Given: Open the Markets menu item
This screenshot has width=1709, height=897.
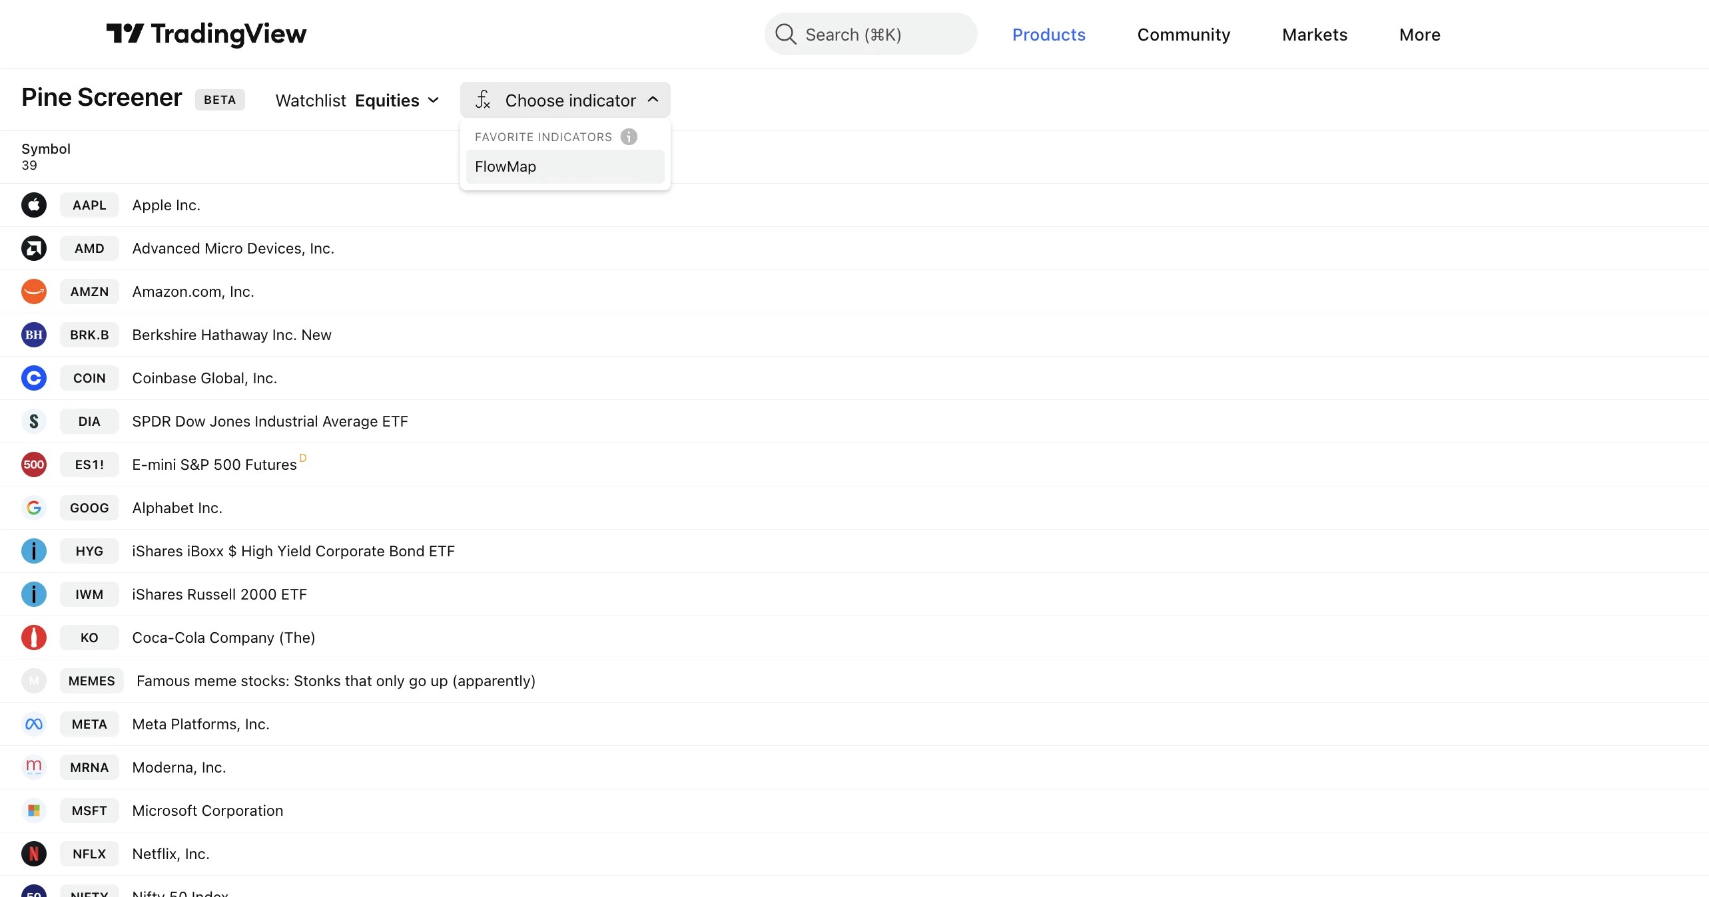Looking at the screenshot, I should [x=1314, y=35].
